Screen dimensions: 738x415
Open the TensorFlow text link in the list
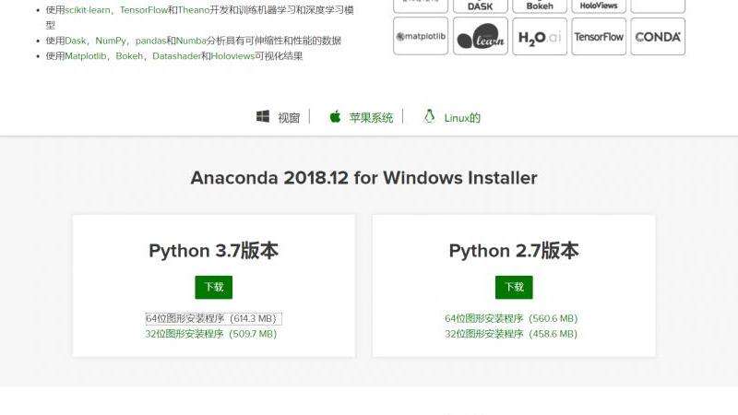[144, 10]
